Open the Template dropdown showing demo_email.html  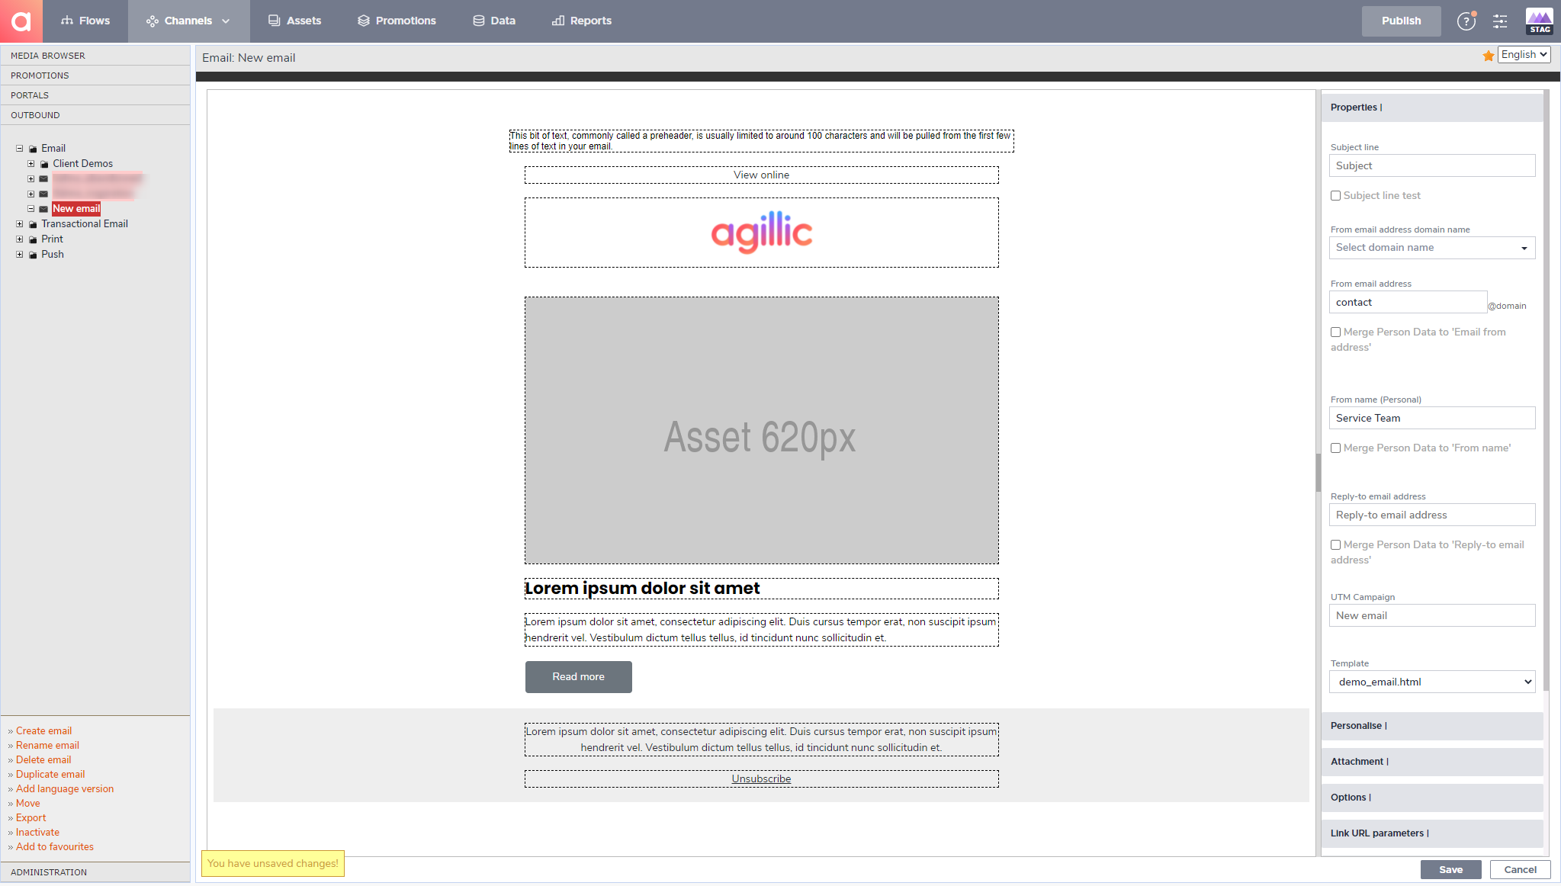pyautogui.click(x=1431, y=682)
